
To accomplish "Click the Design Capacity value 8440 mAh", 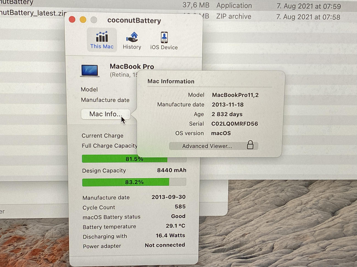I will (172, 170).
